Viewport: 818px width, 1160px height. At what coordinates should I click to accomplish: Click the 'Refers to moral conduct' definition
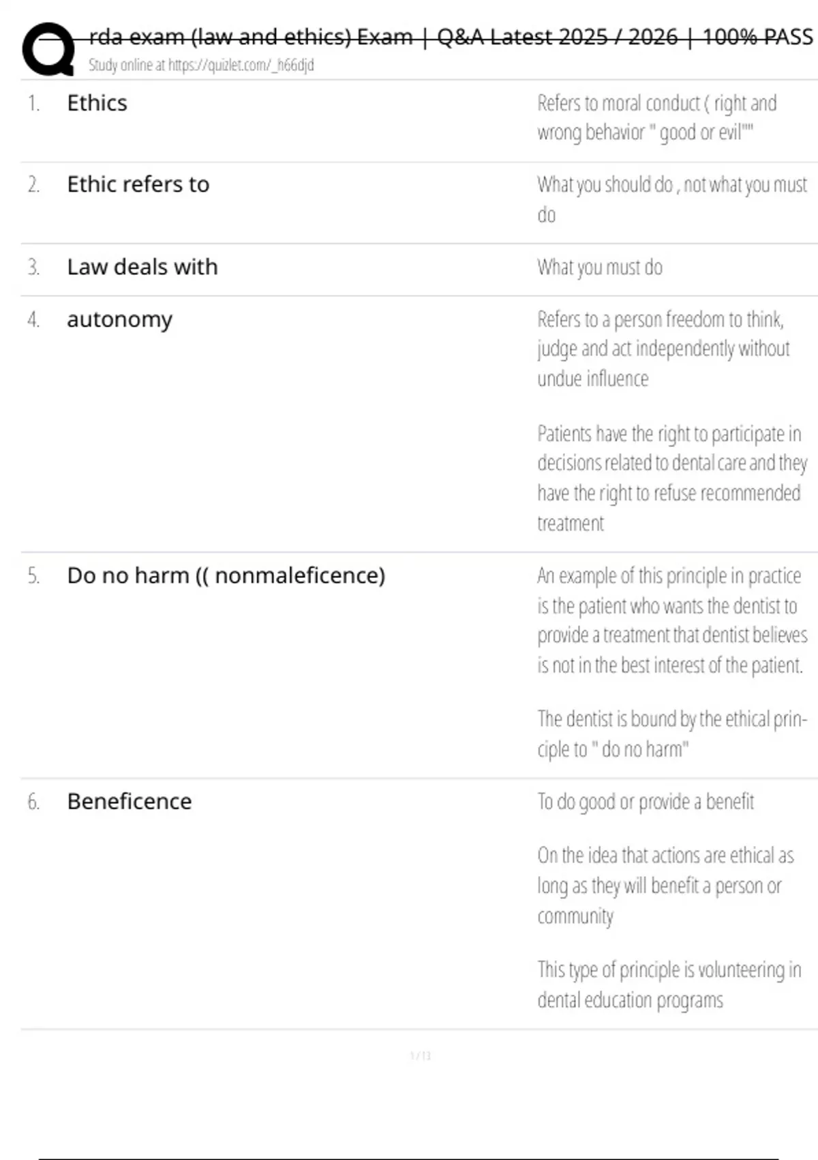coord(656,117)
